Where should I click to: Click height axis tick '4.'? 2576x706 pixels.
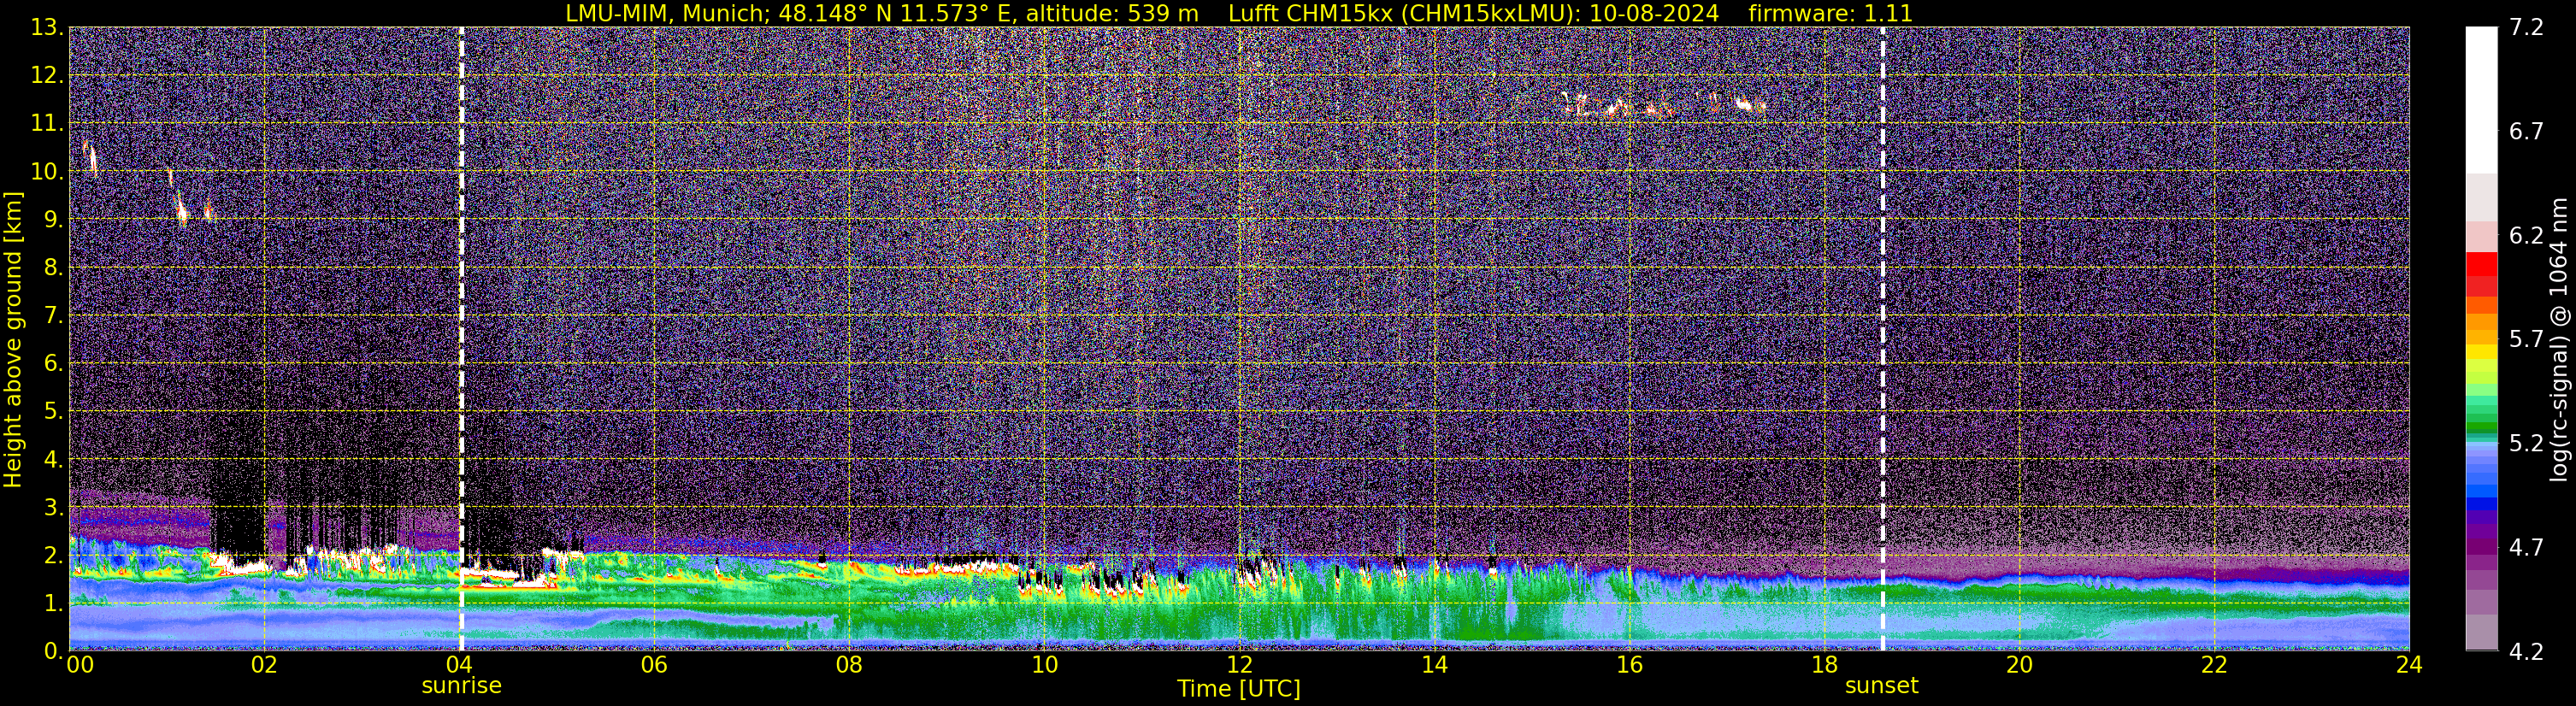click(x=54, y=459)
